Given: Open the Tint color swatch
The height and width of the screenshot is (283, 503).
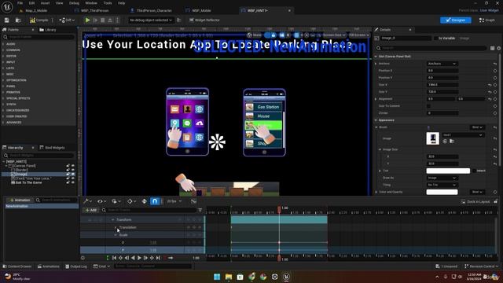Looking at the screenshot, I should 448,171.
